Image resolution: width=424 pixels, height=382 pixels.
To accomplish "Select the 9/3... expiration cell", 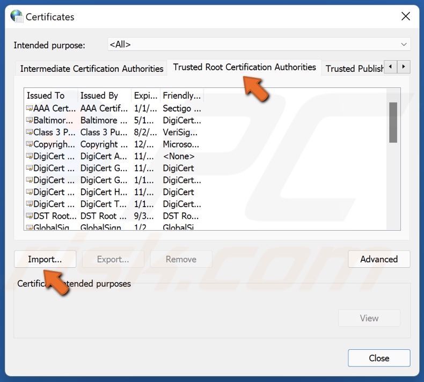I will 144,216.
